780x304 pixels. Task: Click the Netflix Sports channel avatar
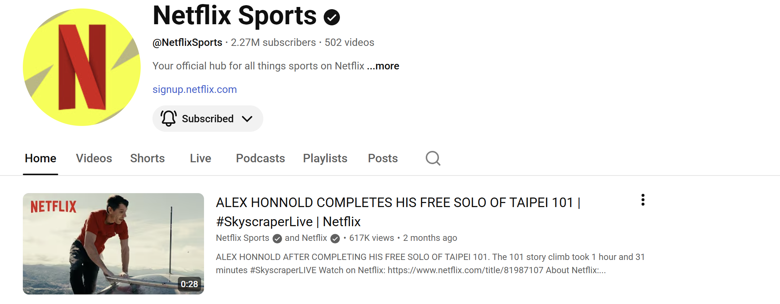pyautogui.click(x=82, y=67)
